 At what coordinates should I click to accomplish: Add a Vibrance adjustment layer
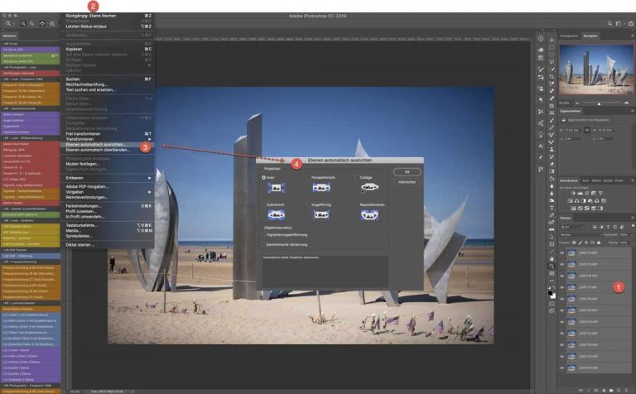[600, 194]
